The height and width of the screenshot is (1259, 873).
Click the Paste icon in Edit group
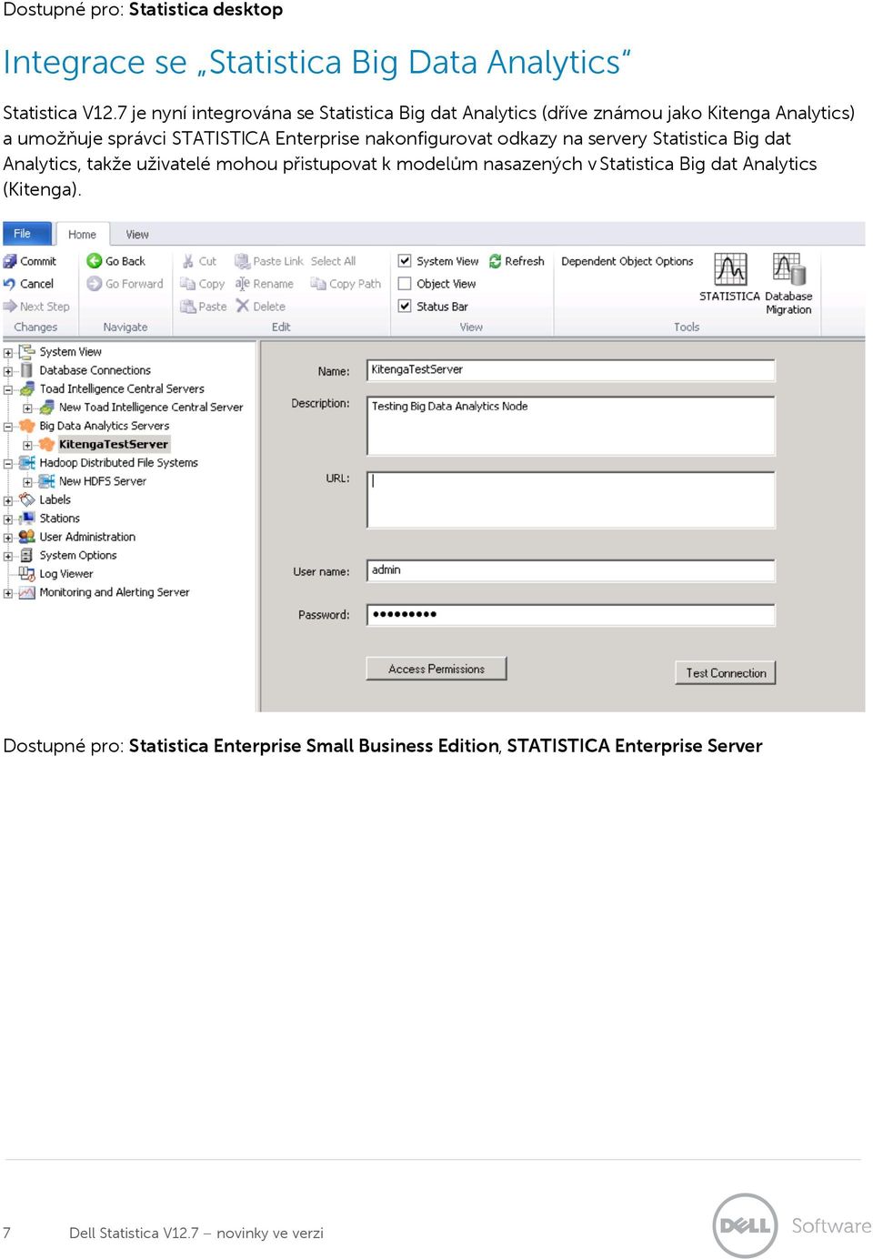point(188,307)
